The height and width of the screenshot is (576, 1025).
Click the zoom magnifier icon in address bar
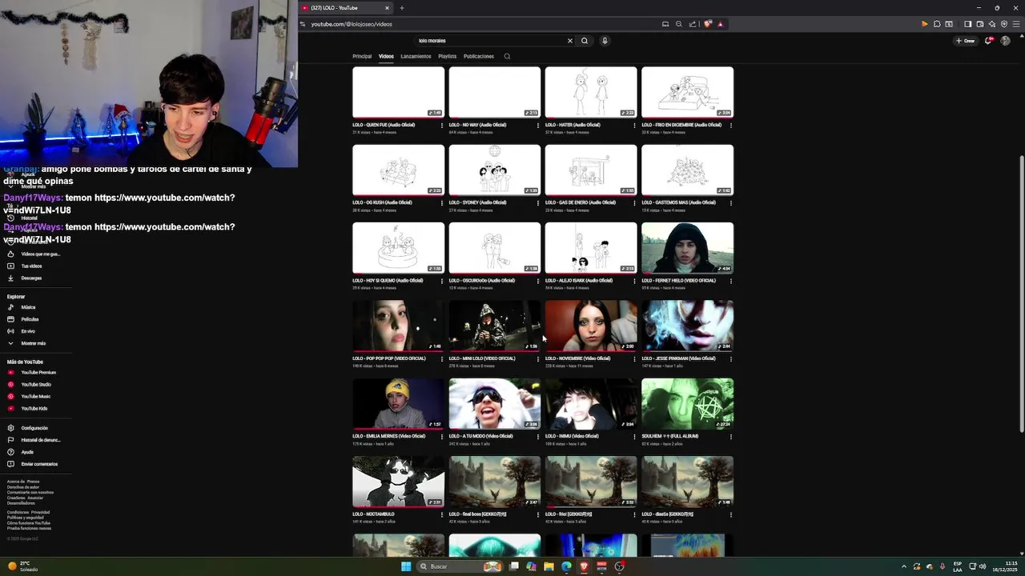679,24
